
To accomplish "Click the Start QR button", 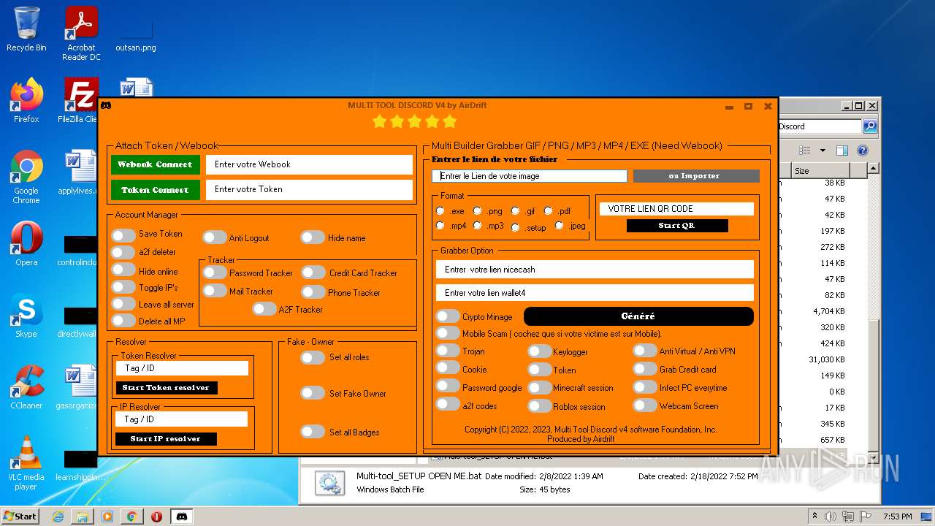I will [x=677, y=226].
